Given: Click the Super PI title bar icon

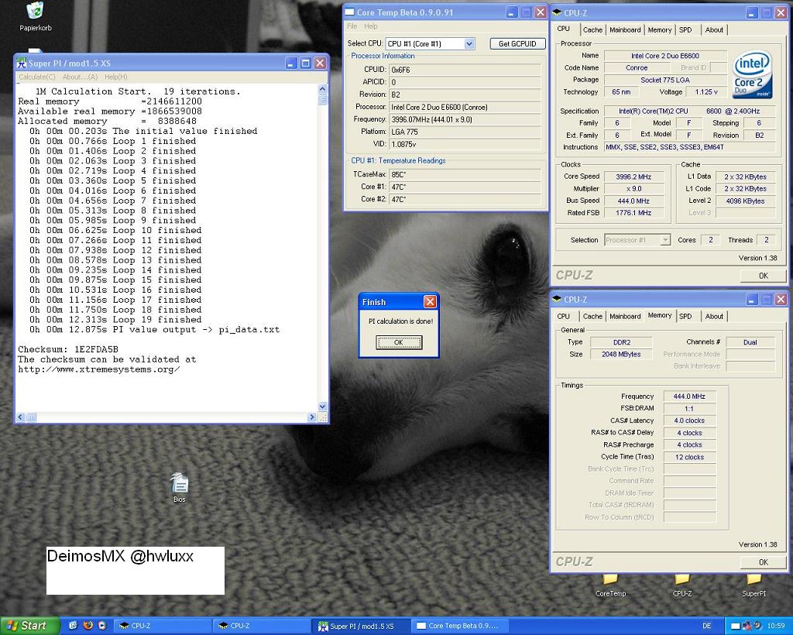Looking at the screenshot, I should click(x=22, y=63).
